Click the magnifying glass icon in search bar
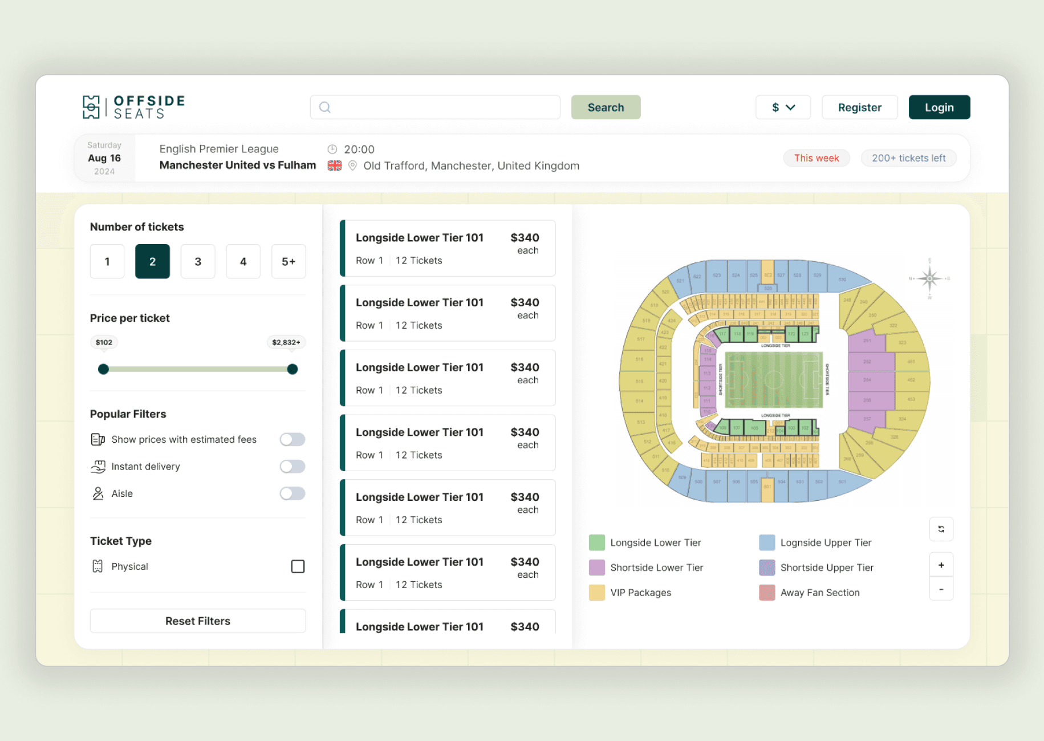Screen dimensions: 1044x741 click(x=325, y=107)
